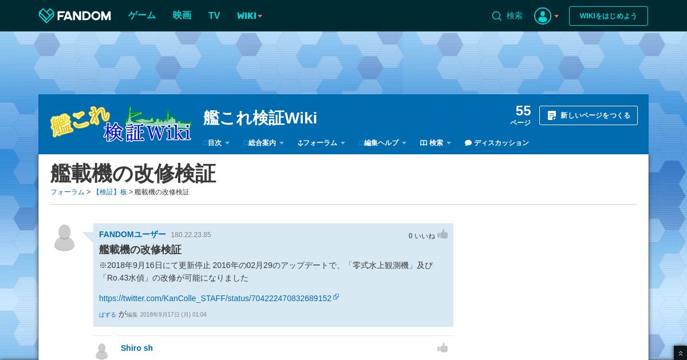Click the 0 いいね like count
The height and width of the screenshot is (360, 687).
(x=422, y=236)
